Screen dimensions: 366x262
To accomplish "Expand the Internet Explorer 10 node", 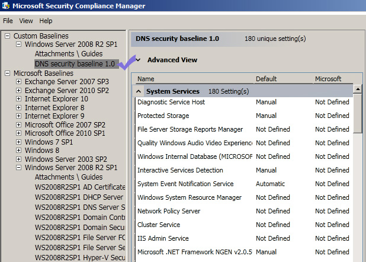I will click(x=19, y=99).
